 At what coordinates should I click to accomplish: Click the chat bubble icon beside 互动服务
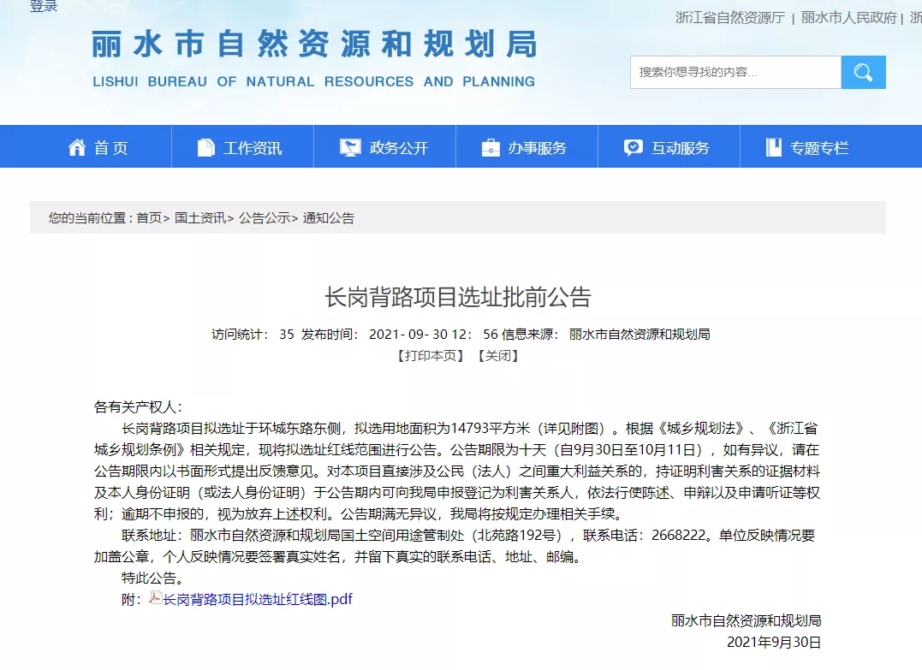(633, 147)
